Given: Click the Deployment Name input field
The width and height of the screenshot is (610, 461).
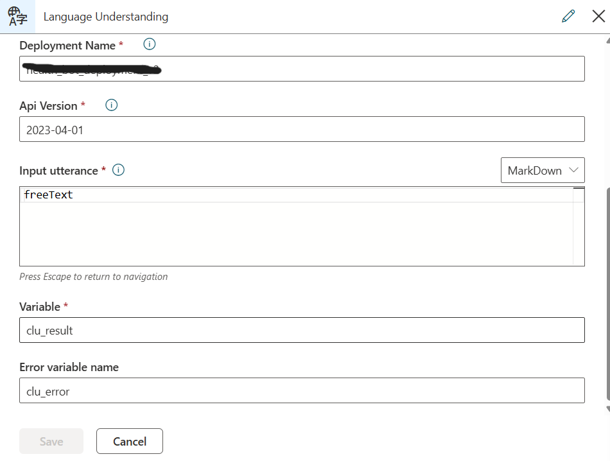Looking at the screenshot, I should [302, 69].
